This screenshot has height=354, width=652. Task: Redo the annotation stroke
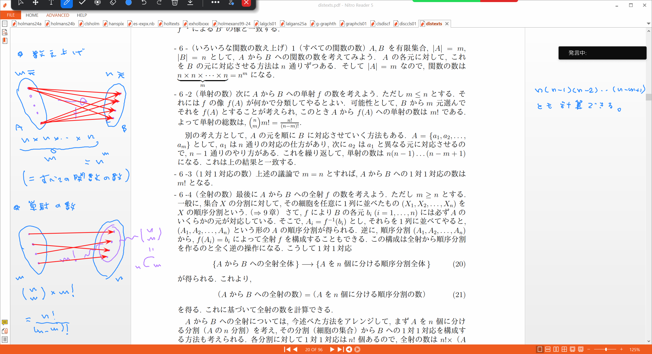point(159,3)
